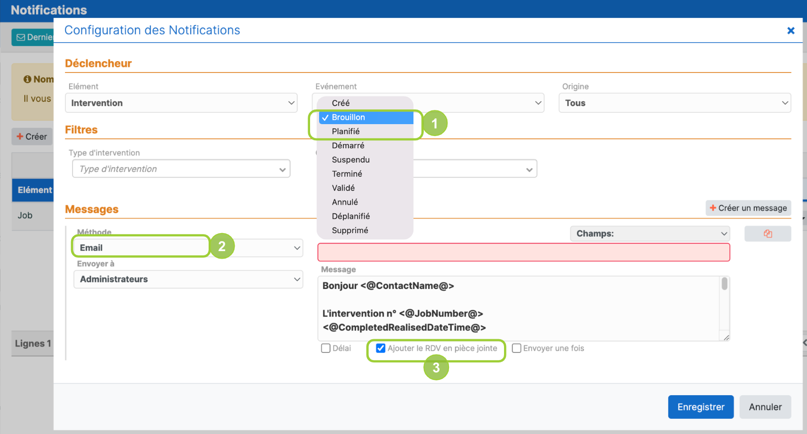Click the Lignes 1 label in background
Viewport: 807px width, 434px height.
[x=33, y=344]
